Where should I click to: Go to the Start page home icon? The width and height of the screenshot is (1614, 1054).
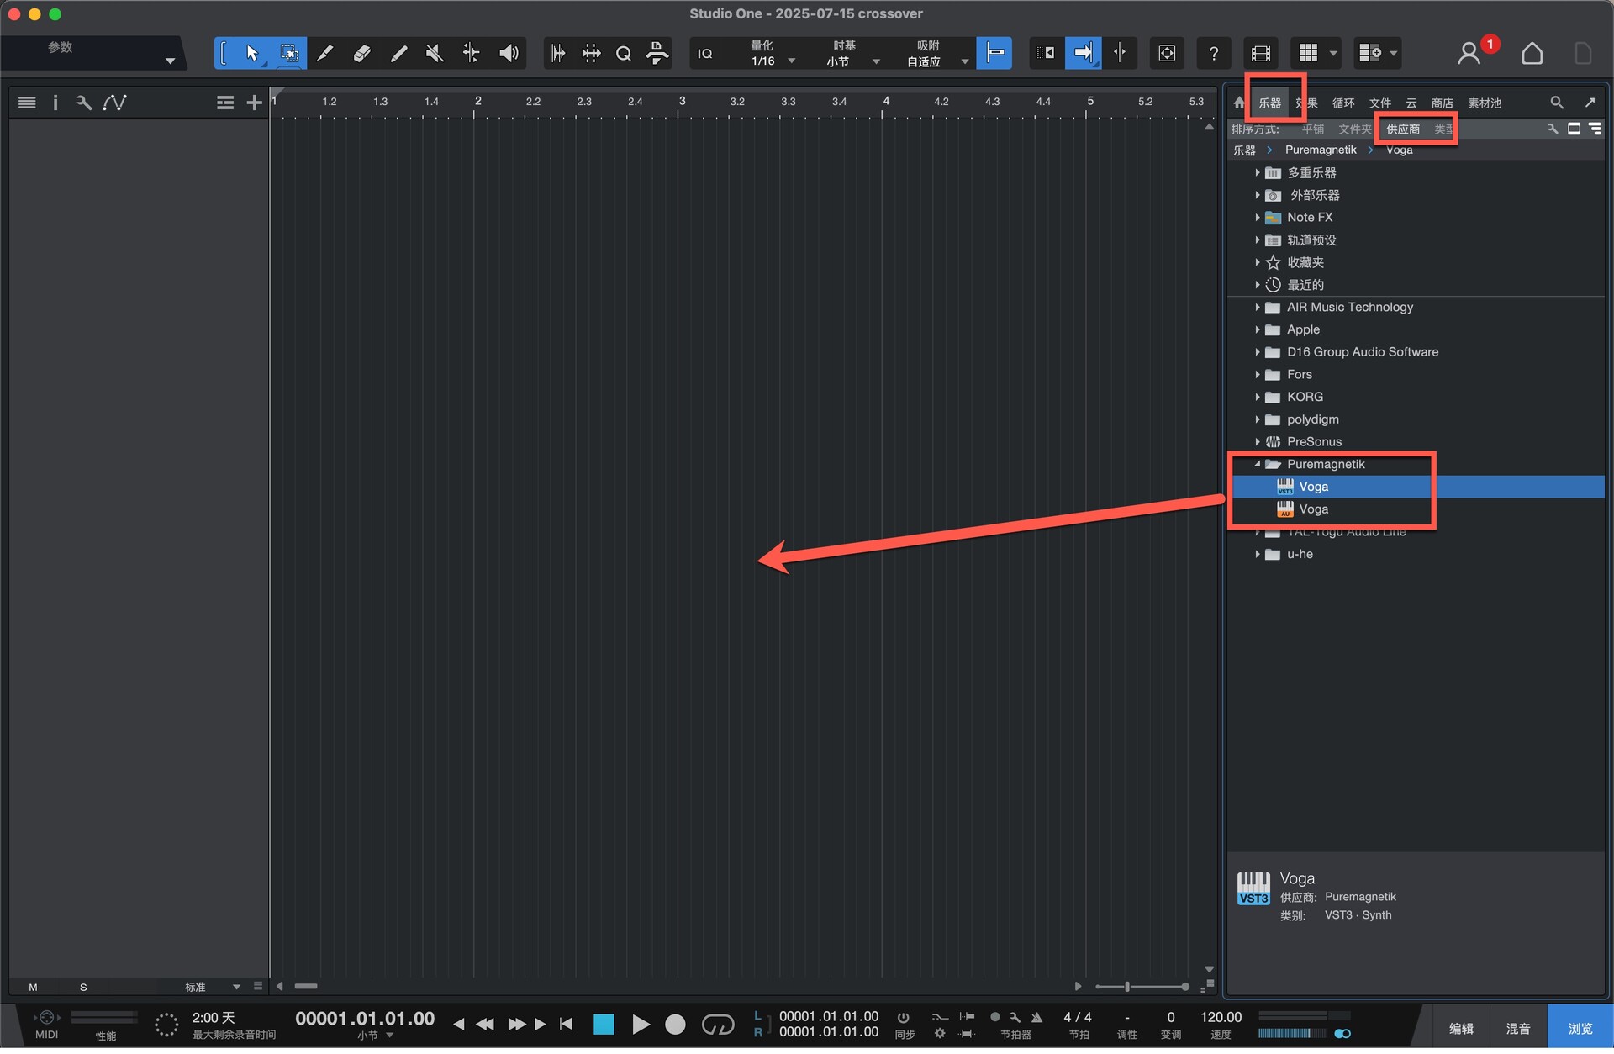pos(1532,54)
